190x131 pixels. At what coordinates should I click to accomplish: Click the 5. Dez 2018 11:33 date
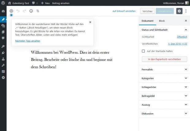[177, 44]
